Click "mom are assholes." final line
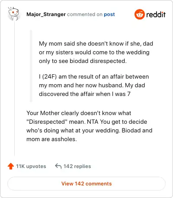Image resolution: width=173 pixels, height=198 pixels. coord(51,139)
